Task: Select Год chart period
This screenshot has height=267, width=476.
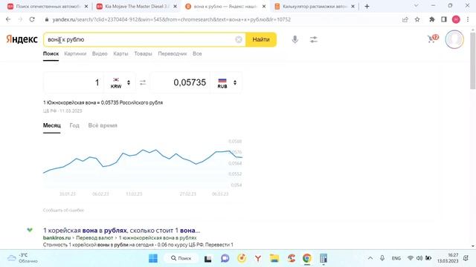Action: click(x=74, y=125)
